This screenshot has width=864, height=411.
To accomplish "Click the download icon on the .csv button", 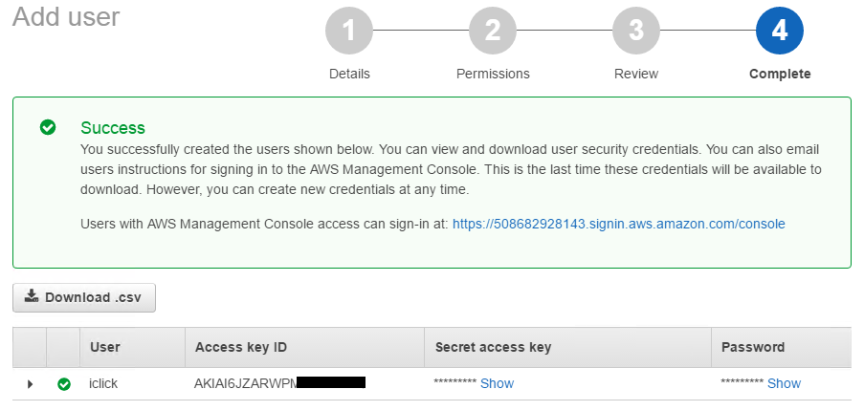I will [x=32, y=296].
